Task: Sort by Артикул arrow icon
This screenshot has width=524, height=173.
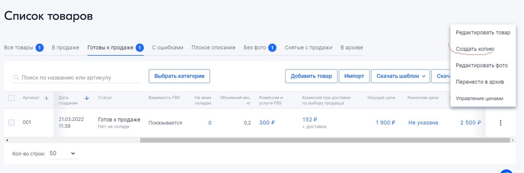Action: [x=46, y=98]
